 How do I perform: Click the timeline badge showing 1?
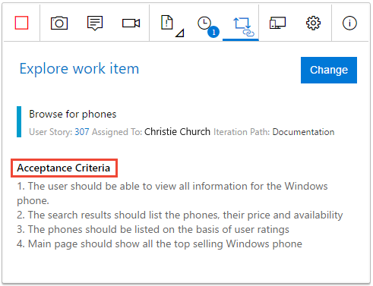pos(213,32)
